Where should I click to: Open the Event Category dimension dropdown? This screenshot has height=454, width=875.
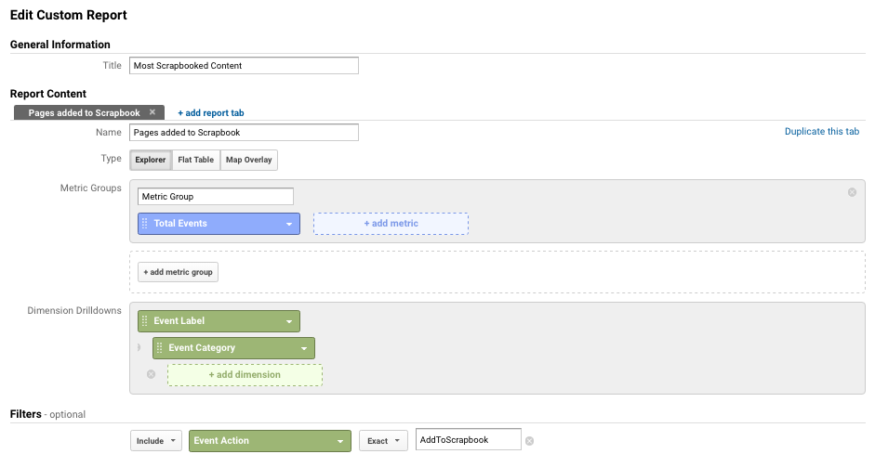click(304, 348)
